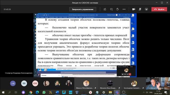Select Богатырева Елизавета participant tile
This screenshot has height=95, width=170.
(134, 83)
